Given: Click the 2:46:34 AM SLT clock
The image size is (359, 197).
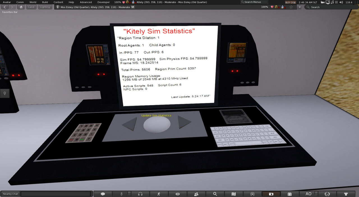Looking at the screenshot, I should pos(308,2).
